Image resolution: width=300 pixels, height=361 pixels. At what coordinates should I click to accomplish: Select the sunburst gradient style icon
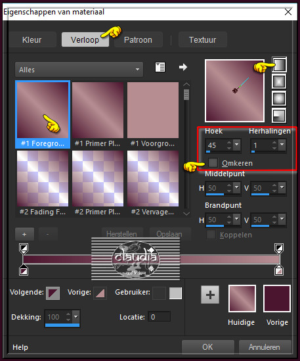pyautogui.click(x=279, y=99)
